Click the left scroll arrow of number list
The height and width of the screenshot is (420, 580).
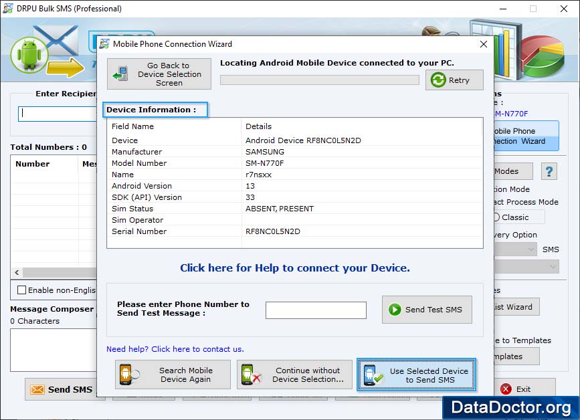click(17, 272)
